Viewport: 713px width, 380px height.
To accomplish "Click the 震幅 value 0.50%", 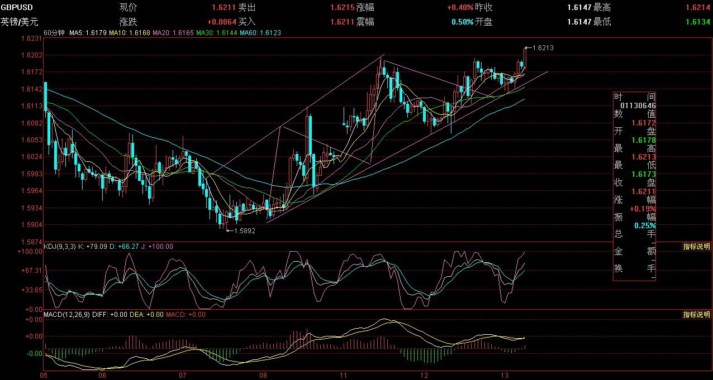I will pos(462,22).
